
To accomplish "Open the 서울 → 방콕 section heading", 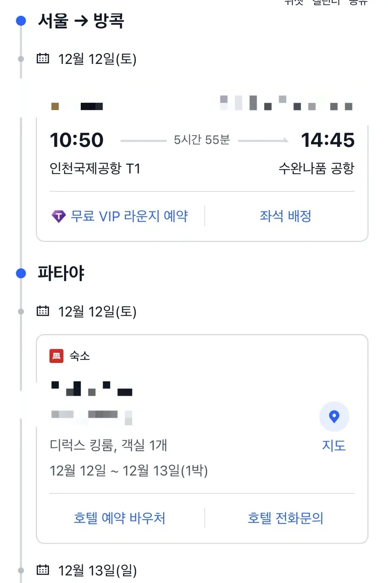I will point(81,21).
